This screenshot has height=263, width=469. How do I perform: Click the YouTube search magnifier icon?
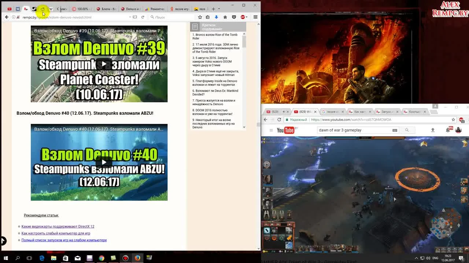(407, 130)
